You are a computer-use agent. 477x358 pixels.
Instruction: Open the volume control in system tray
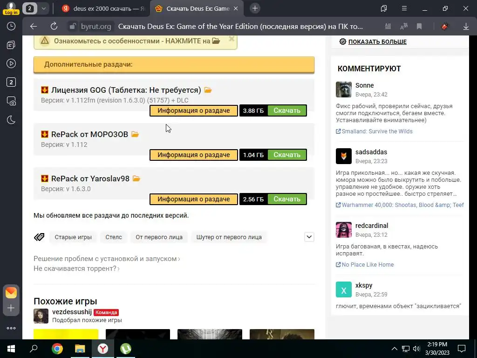(417, 349)
